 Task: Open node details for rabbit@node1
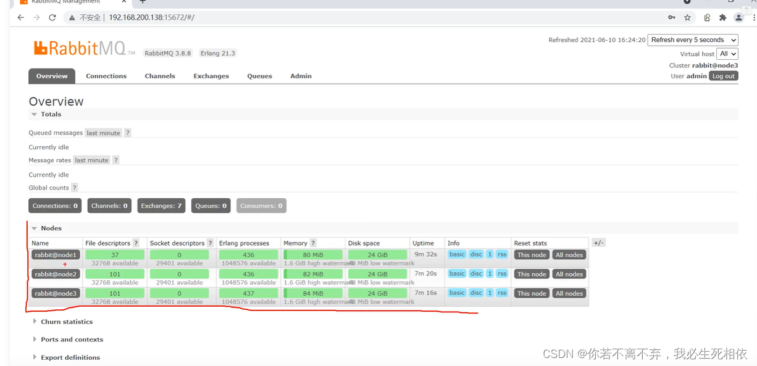(56, 255)
